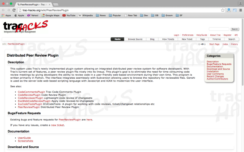The height and width of the screenshot is (152, 244).
Task: Open a new browser tab
Action: pyautogui.click(x=56, y=4)
